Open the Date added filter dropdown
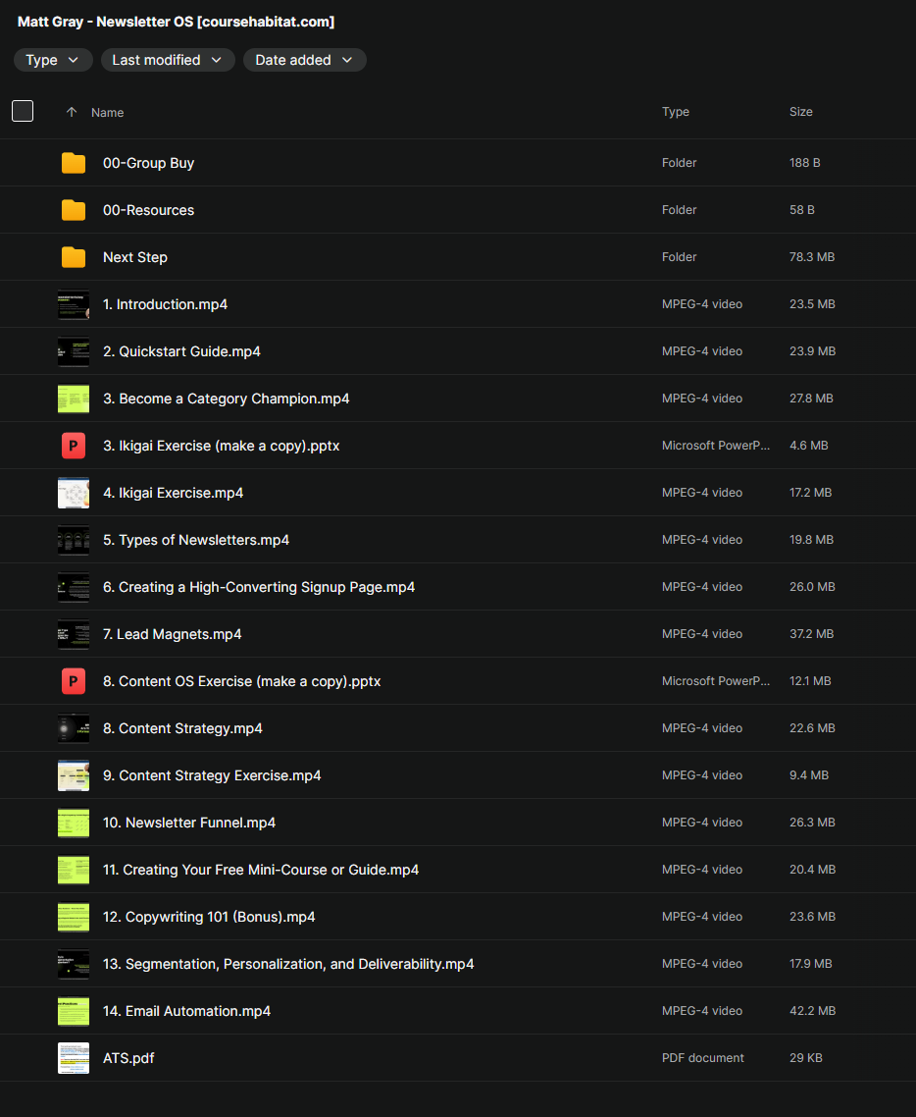 pos(304,60)
